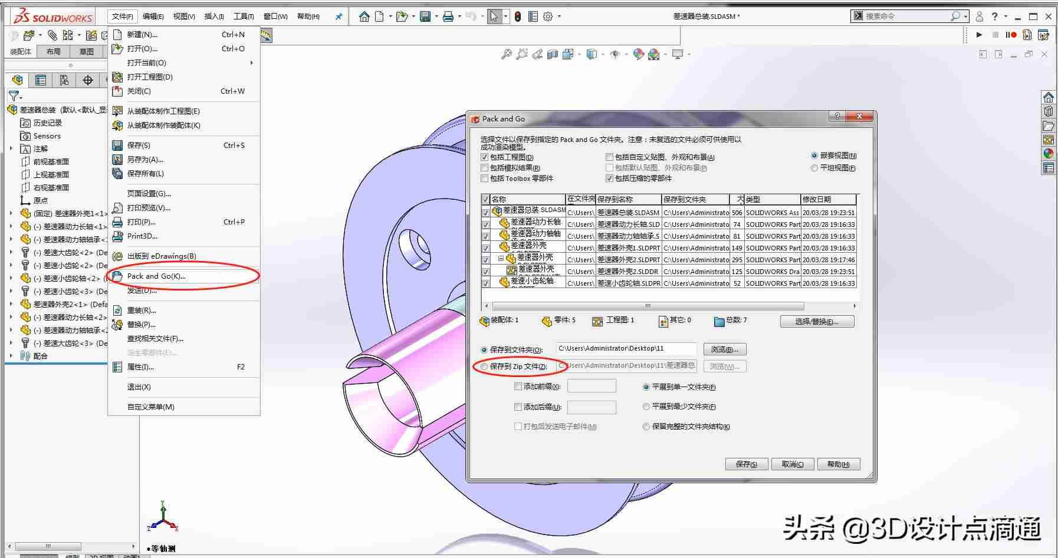Click Zoom to Fit icon in the view toolbar
This screenshot has height=558, width=1058.
[x=506, y=54]
